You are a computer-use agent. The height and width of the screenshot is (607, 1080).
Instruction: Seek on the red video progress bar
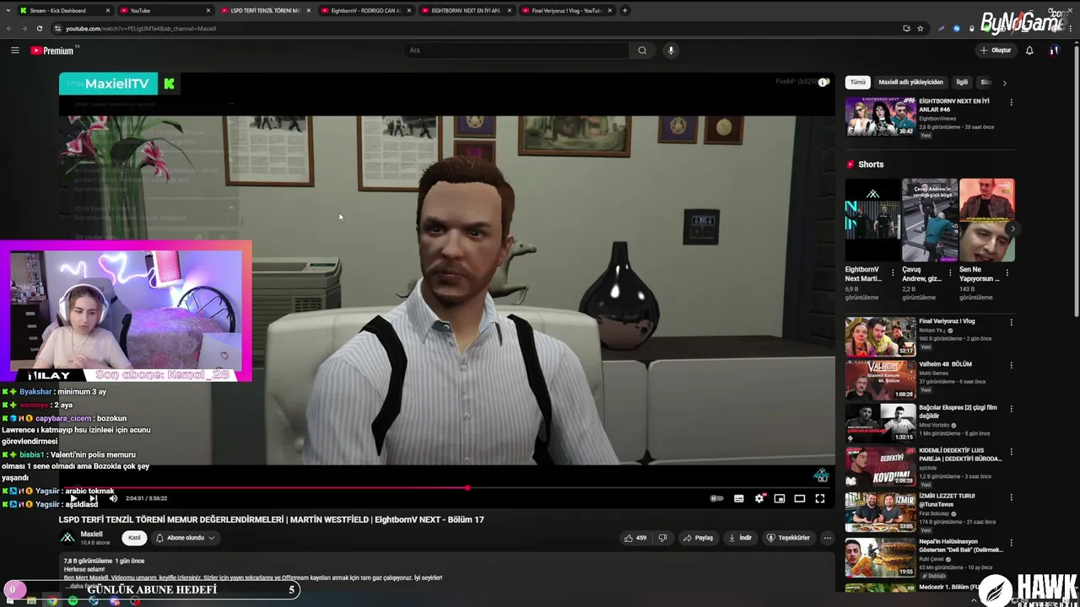447,487
